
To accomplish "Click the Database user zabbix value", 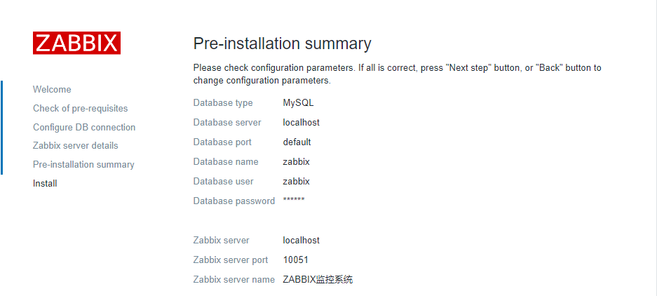I will [x=296, y=182].
